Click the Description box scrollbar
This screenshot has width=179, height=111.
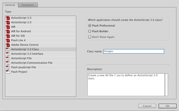(166, 85)
